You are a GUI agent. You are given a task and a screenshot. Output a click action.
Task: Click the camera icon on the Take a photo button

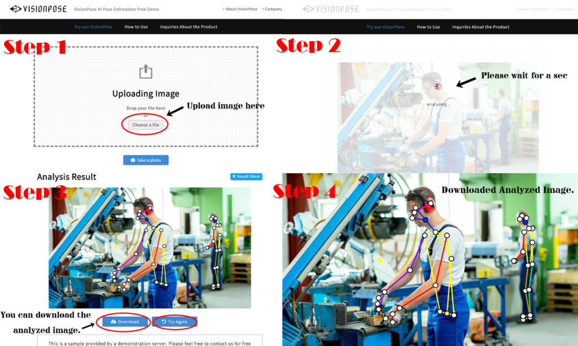click(133, 160)
